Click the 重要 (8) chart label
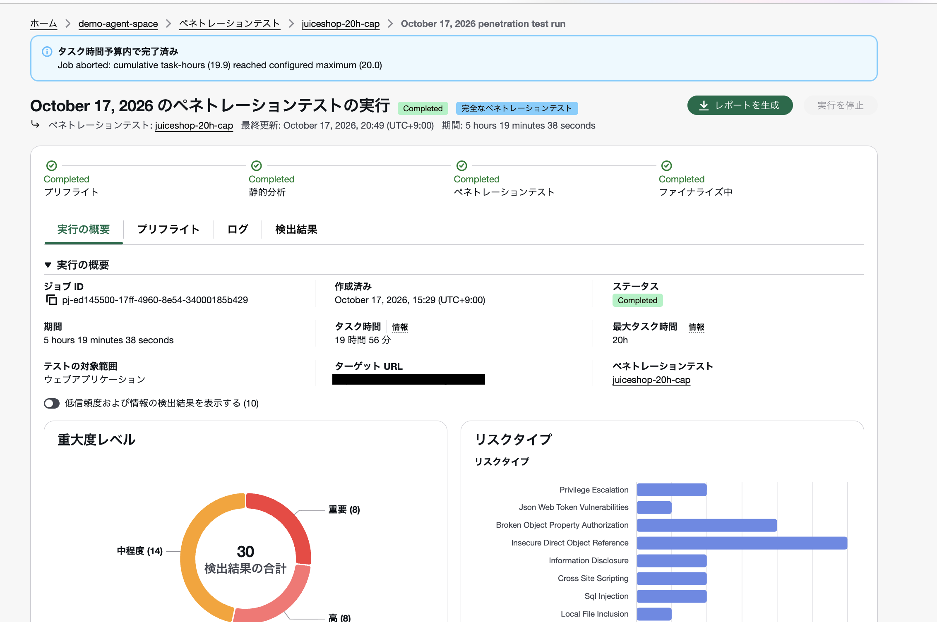937x622 pixels. (344, 510)
